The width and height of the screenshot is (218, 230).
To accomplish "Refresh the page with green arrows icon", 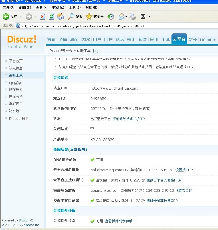I will coord(51,17).
